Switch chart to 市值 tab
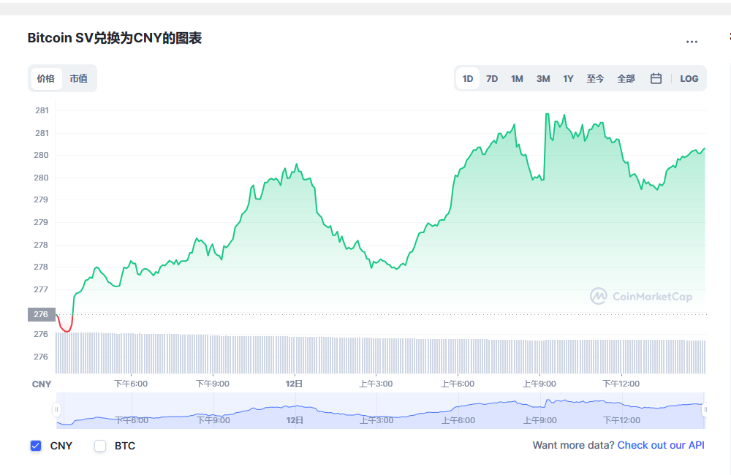The width and height of the screenshot is (731, 475). pyautogui.click(x=78, y=78)
